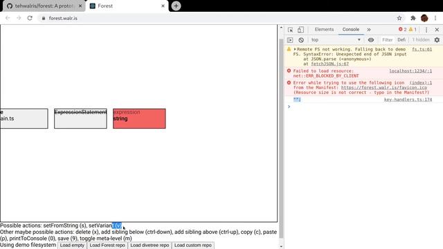Select the Forest browser tab

coord(127,6)
